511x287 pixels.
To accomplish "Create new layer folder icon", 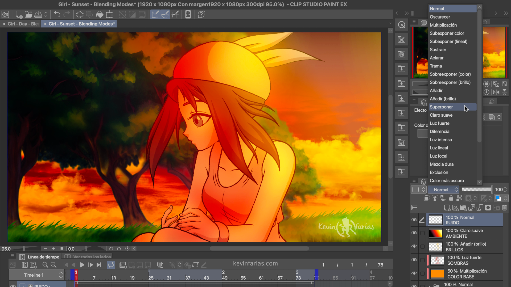I will coord(463,208).
